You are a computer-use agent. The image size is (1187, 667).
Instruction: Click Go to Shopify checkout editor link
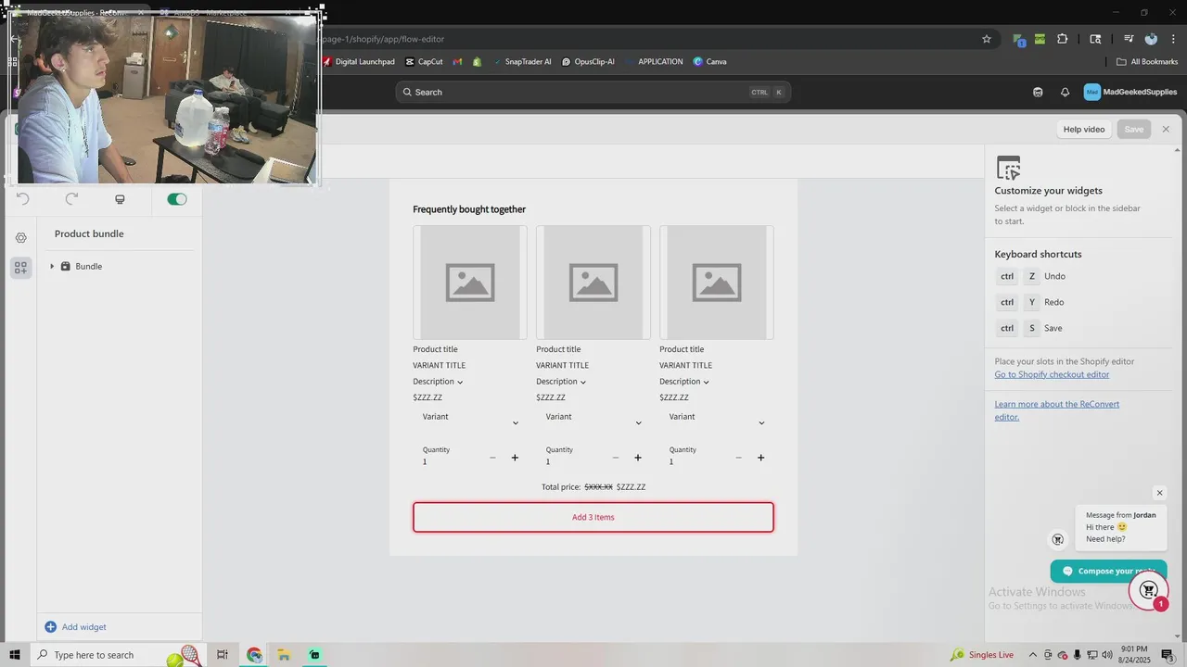tap(1052, 374)
